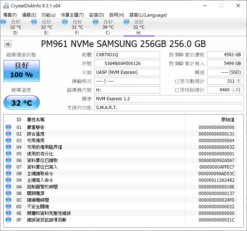
Task: Click the status orb for attribute 0A 控制器繁忙時間
Action: (x=8, y=187)
